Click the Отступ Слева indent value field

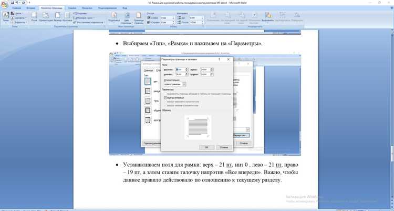click(x=167, y=18)
